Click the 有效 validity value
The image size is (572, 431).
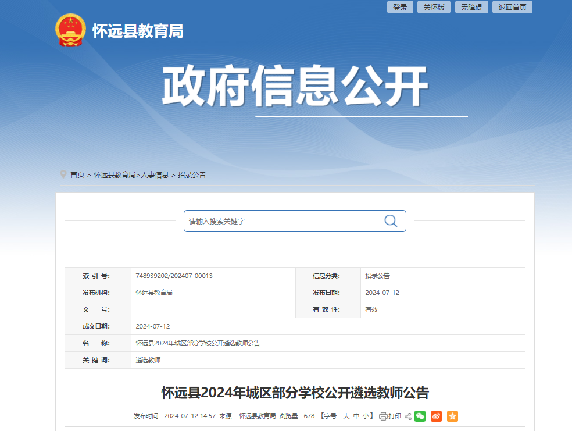371,309
